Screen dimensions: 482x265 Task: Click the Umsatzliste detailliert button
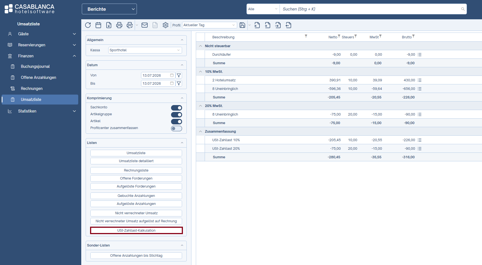pyautogui.click(x=136, y=161)
